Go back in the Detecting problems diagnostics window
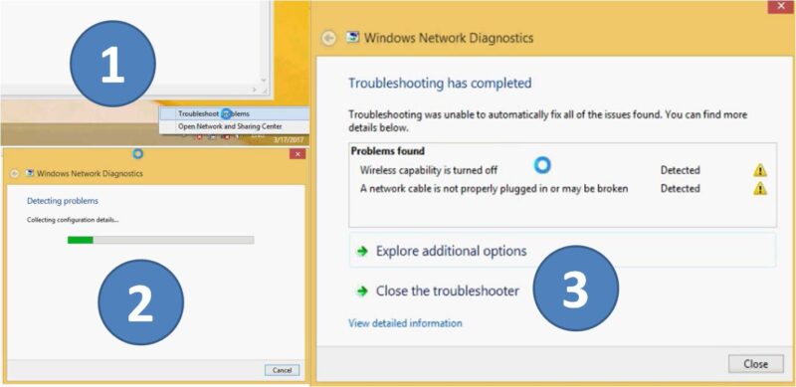 point(15,174)
